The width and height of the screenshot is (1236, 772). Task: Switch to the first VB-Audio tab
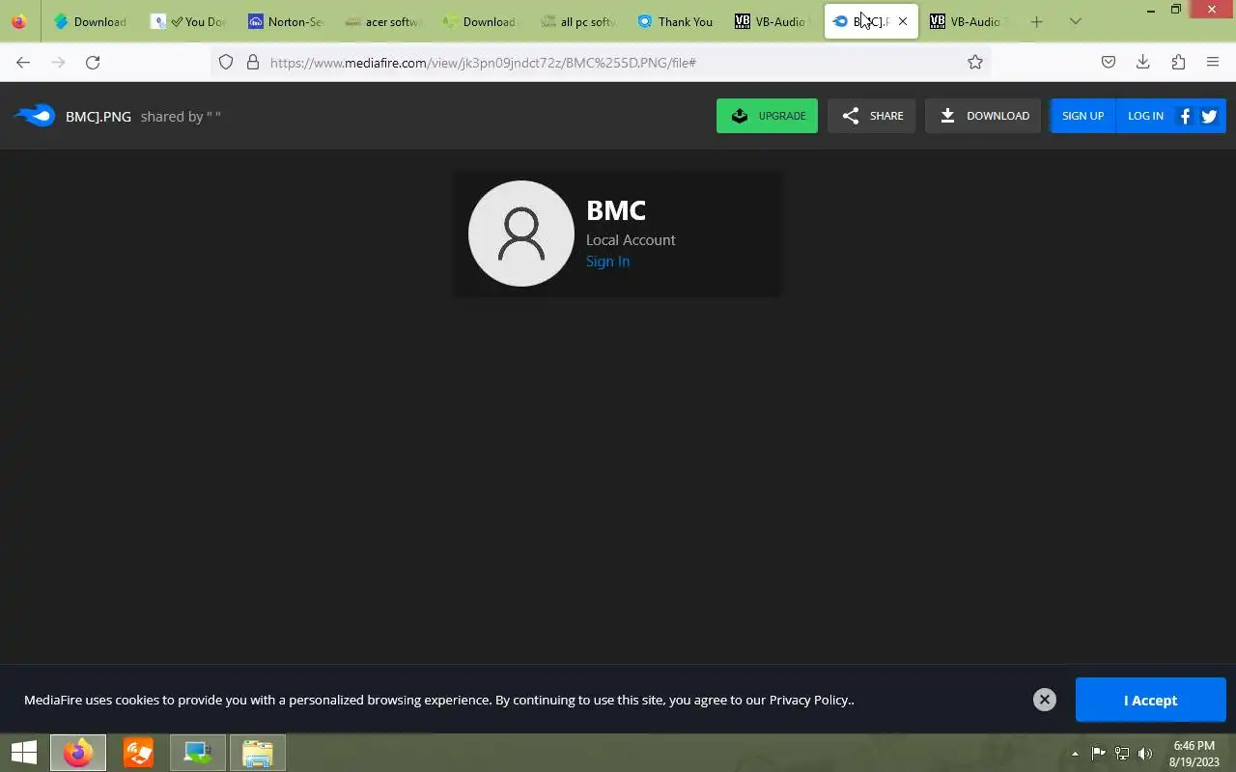pos(772,21)
